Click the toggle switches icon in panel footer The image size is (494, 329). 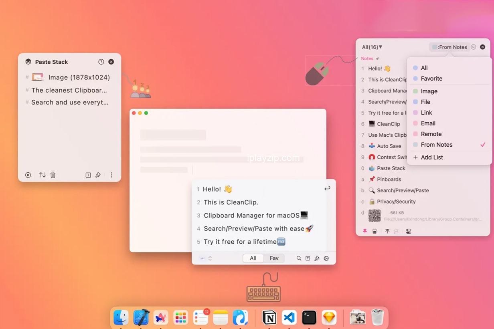tap(409, 231)
